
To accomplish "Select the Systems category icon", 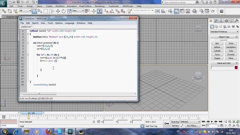I will 237,27.
